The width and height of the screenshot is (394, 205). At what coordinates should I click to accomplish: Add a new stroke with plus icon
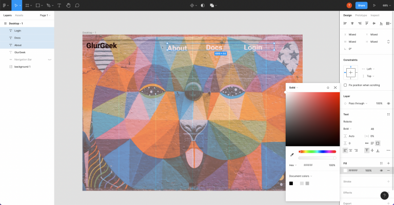click(x=388, y=181)
